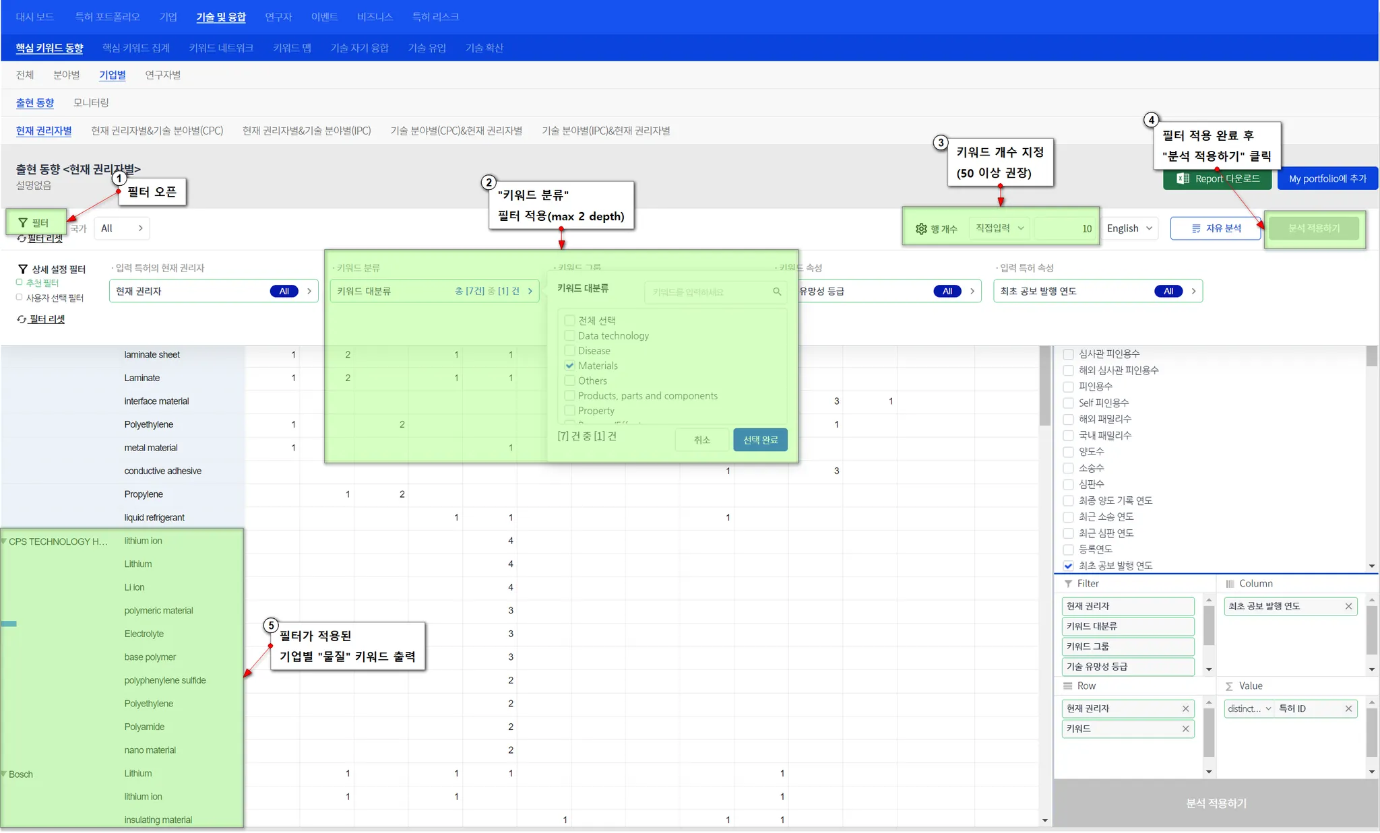Check the Data technology checkbox
The height and width of the screenshot is (833, 1380).
[570, 335]
